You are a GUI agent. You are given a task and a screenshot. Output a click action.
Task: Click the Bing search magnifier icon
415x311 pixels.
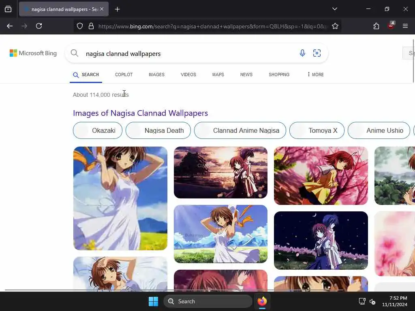tap(75, 53)
